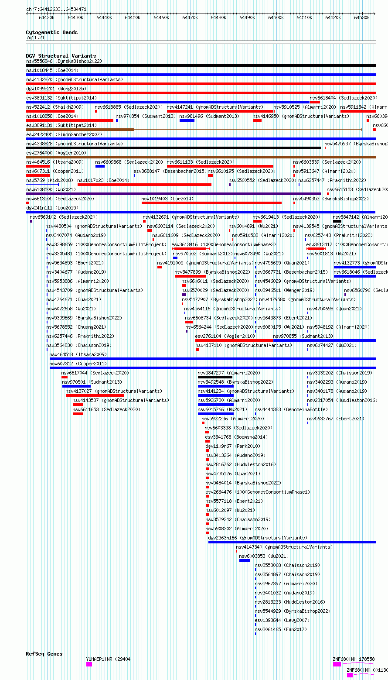Click the RefSeq Genes track title
This screenshot has width=388, height=680.
(x=44, y=654)
